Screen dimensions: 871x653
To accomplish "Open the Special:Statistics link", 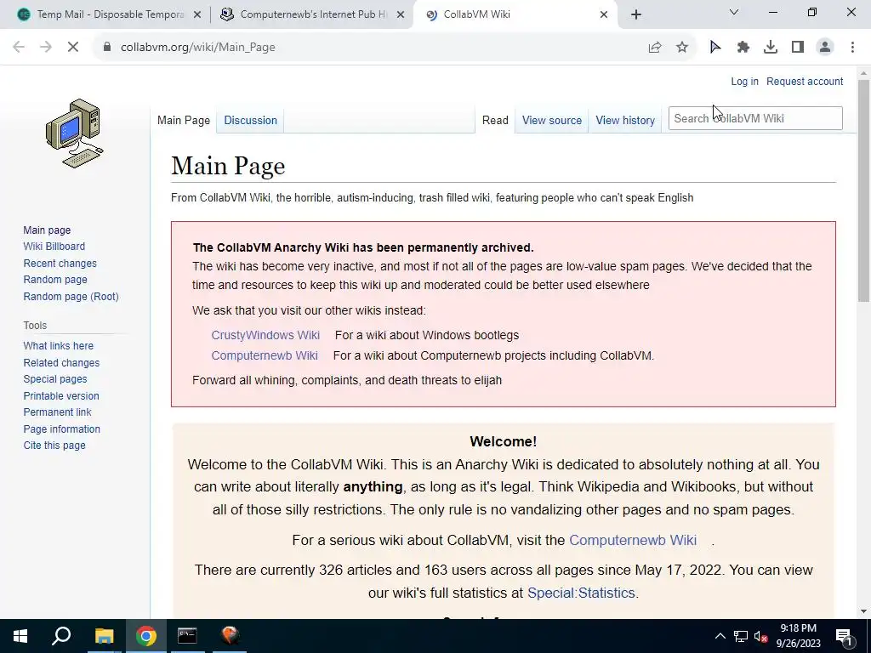I will (x=580, y=593).
